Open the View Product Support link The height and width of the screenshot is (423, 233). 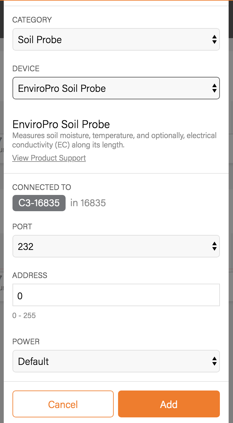pyautogui.click(x=49, y=158)
